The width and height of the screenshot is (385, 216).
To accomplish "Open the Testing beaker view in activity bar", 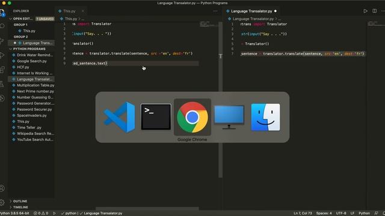I will pyautogui.click(x=2, y=84).
